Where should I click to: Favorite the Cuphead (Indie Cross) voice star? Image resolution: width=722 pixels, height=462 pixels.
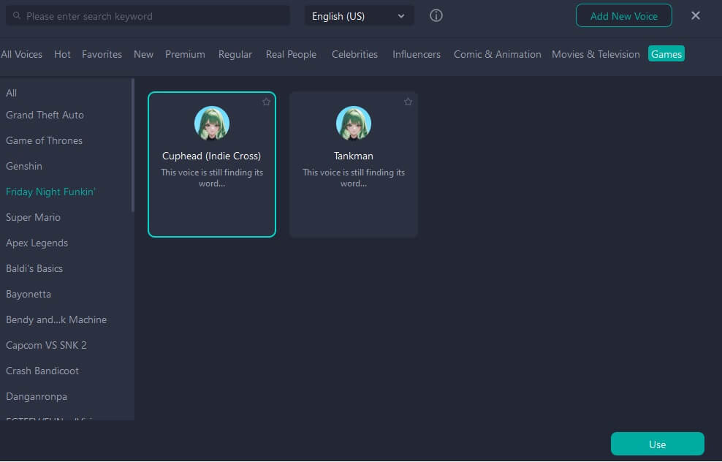(266, 102)
